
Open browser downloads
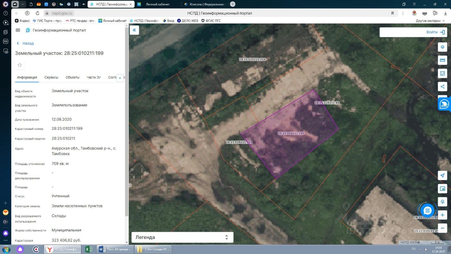click(x=445, y=13)
